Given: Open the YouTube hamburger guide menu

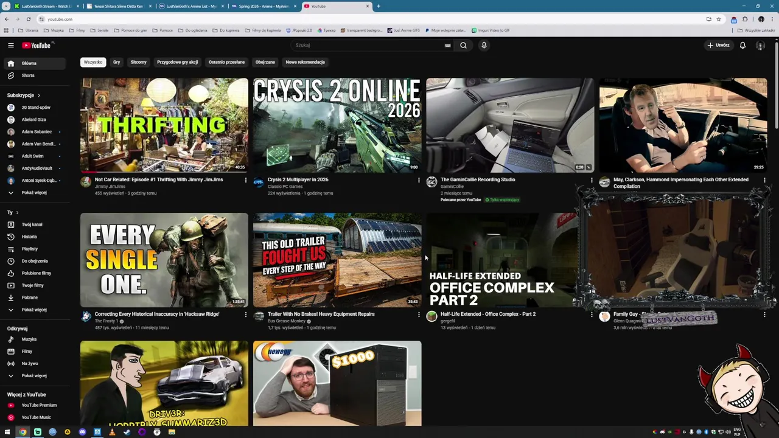Looking at the screenshot, I should tap(10, 45).
